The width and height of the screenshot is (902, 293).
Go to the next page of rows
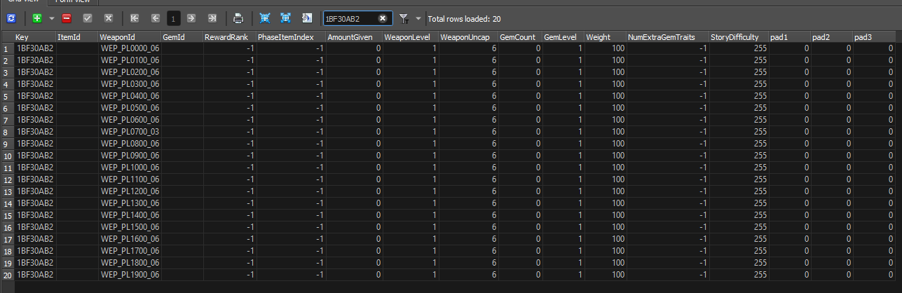coord(191,18)
